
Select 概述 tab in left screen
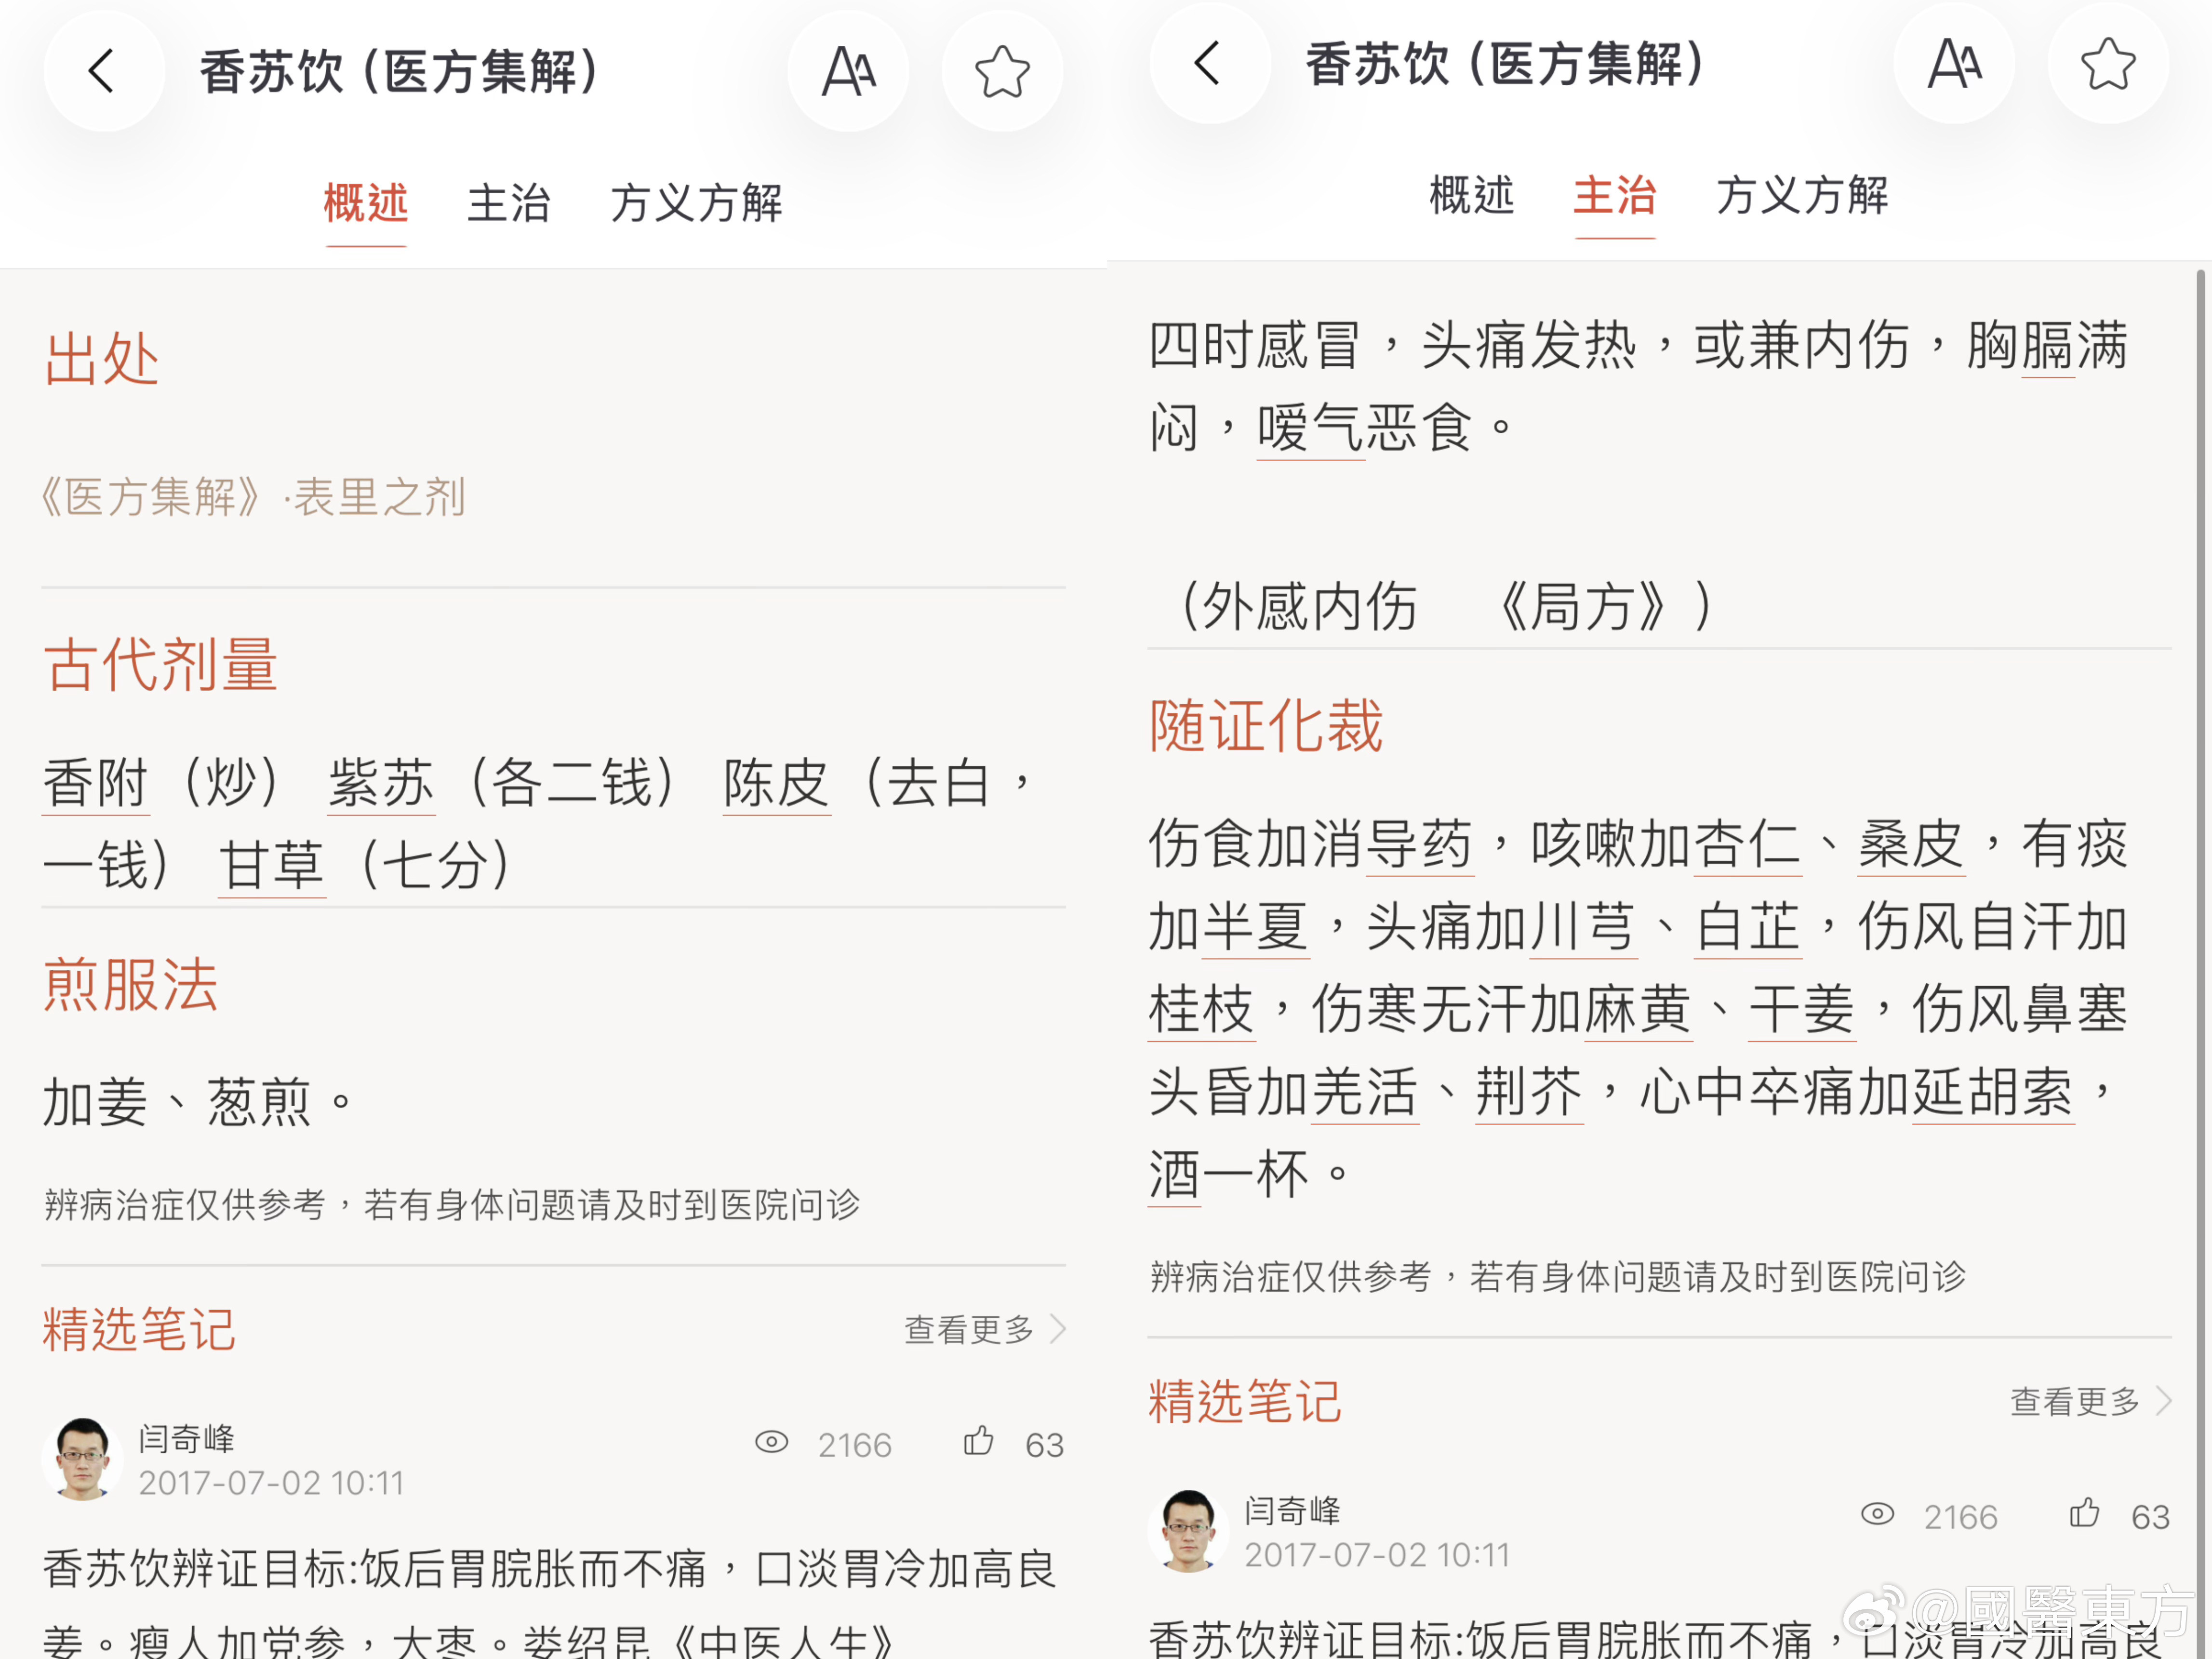click(x=365, y=203)
